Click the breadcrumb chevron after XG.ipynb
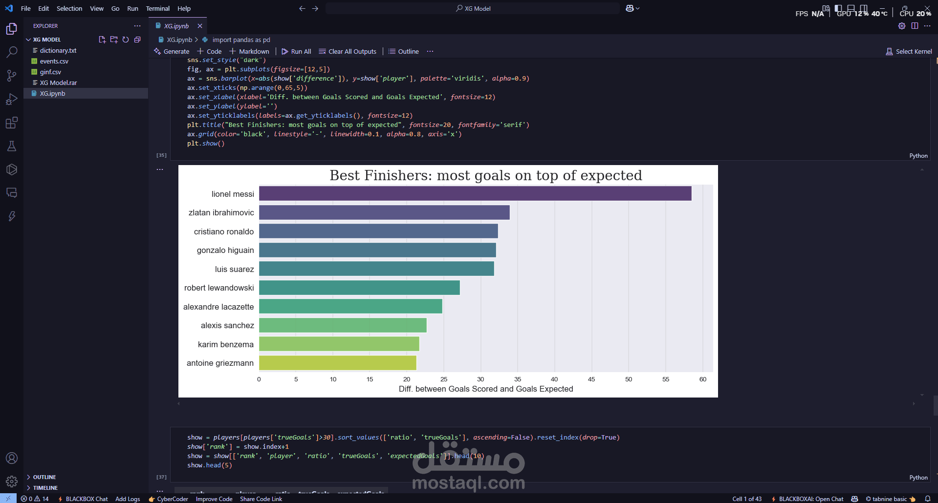Screen dimensions: 938x503 pyautogui.click(x=196, y=40)
